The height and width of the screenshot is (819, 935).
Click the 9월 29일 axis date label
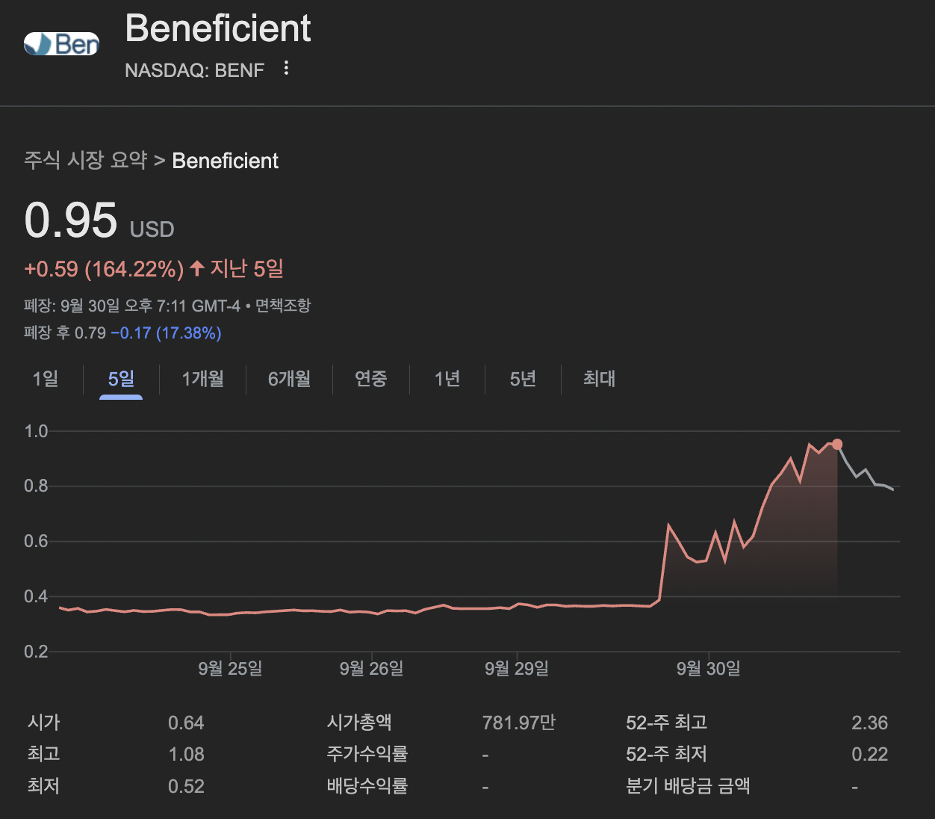coord(517,668)
